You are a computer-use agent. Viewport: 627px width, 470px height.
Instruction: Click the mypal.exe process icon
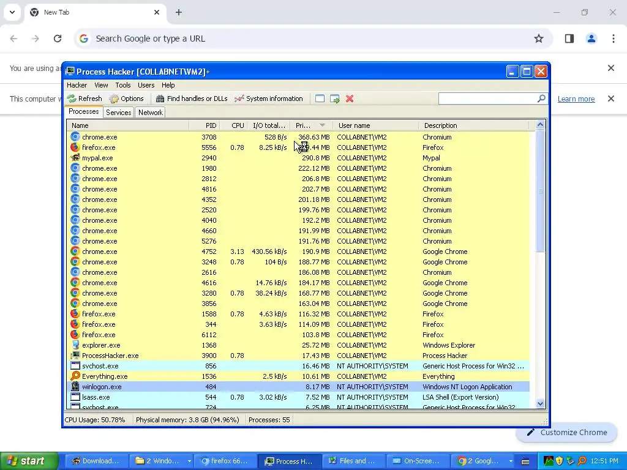(x=75, y=157)
